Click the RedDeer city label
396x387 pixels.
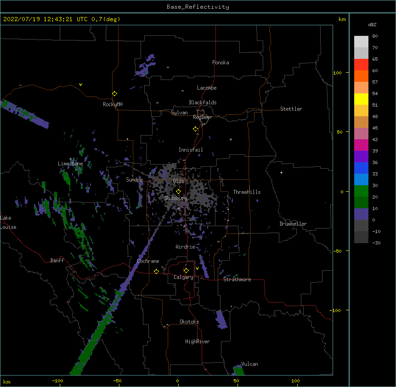[202, 117]
